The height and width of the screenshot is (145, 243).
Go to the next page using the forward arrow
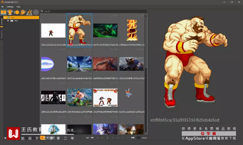(127, 138)
